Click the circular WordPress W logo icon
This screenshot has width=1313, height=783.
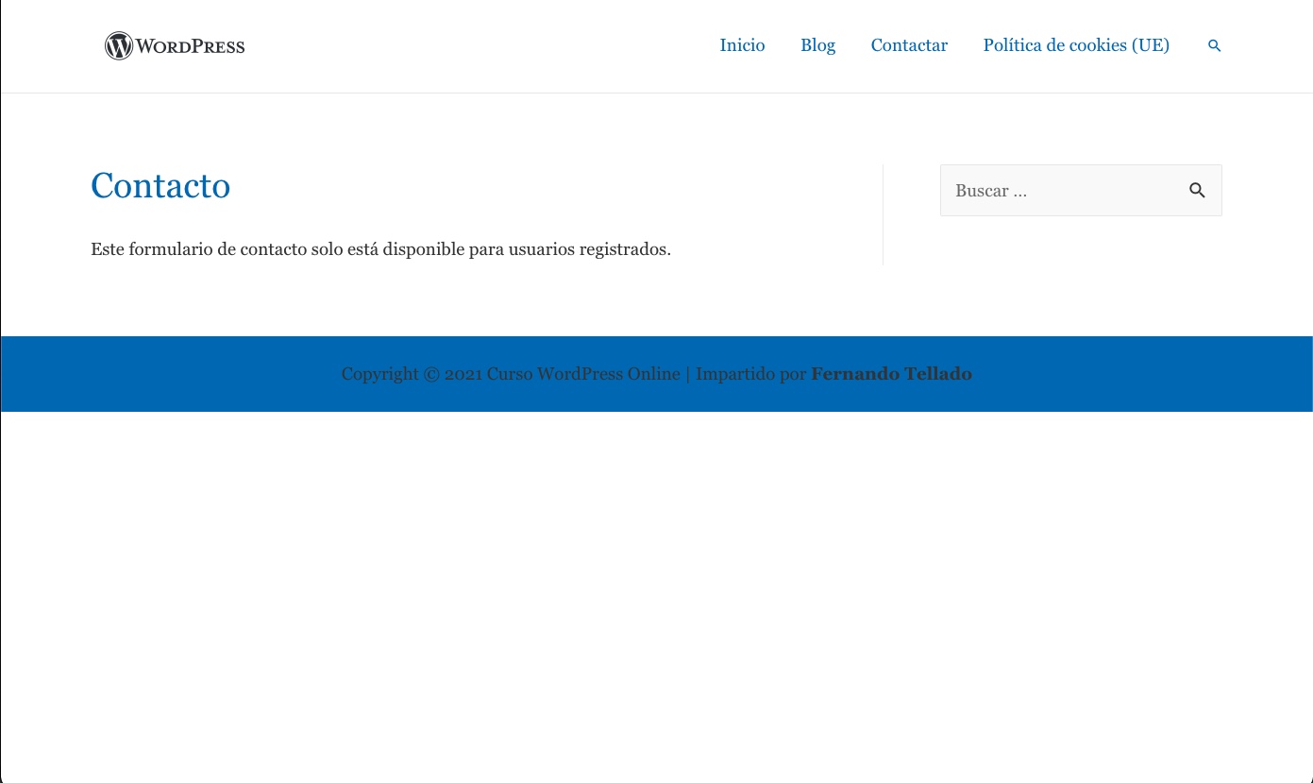[x=119, y=45]
